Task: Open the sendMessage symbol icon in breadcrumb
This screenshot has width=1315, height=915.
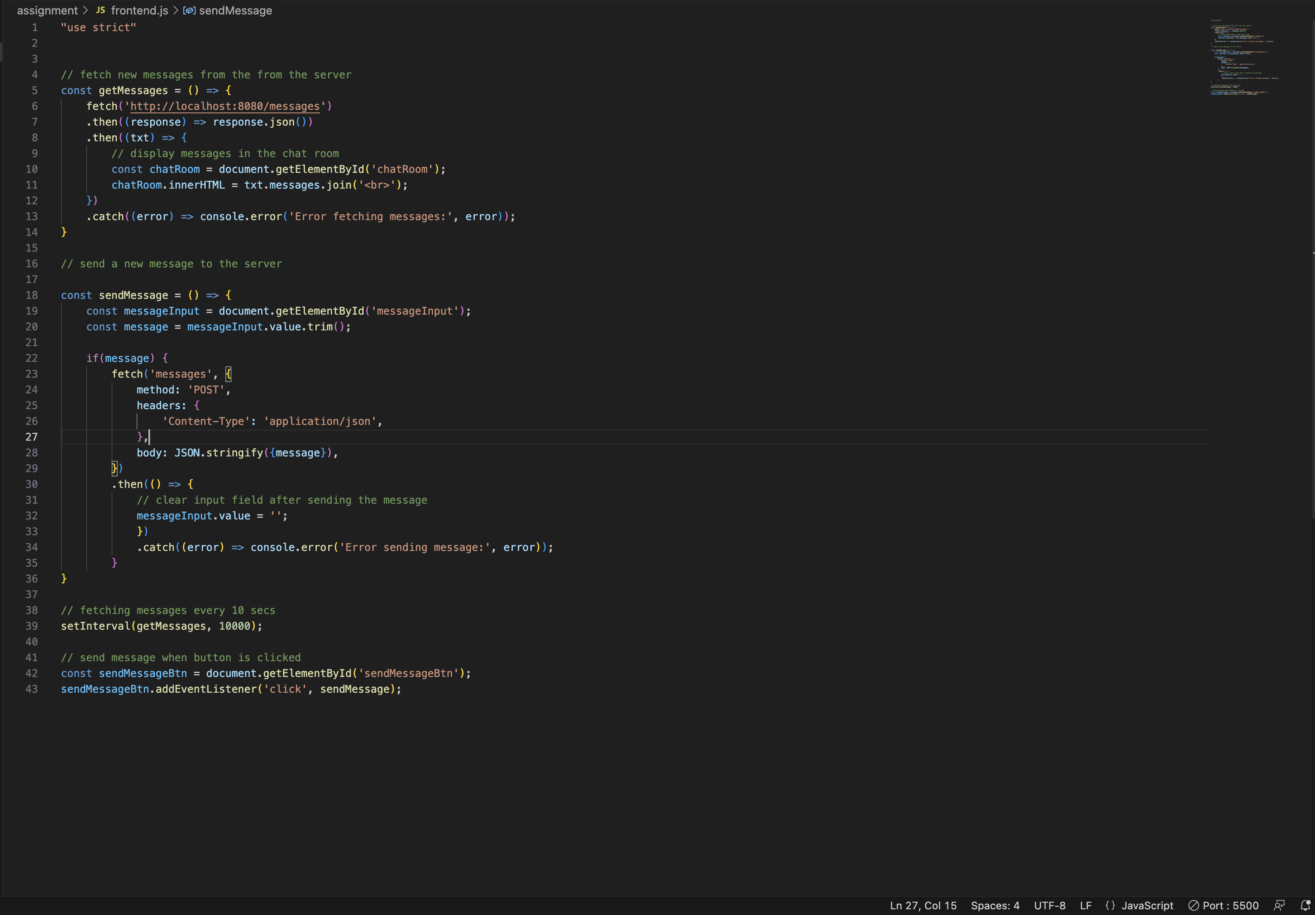Action: pyautogui.click(x=189, y=11)
